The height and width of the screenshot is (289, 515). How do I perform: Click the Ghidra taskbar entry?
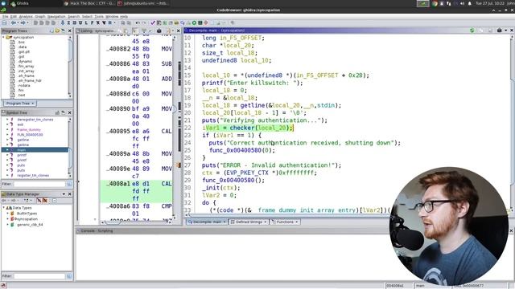[x=19, y=3]
